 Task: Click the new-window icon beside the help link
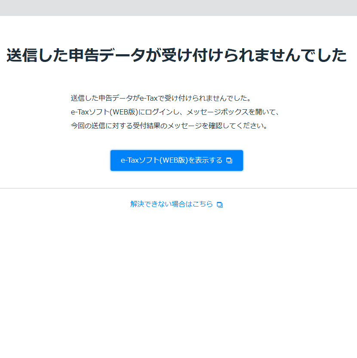[x=220, y=205]
